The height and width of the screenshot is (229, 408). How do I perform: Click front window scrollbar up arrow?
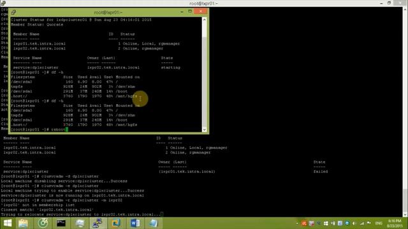pos(205,20)
